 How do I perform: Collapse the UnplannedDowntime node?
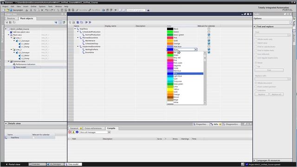coord(78,46)
